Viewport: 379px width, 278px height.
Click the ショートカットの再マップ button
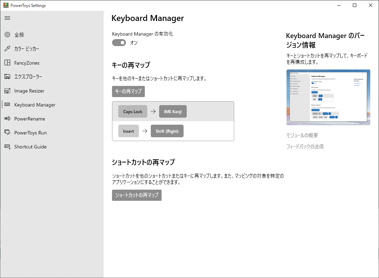pyautogui.click(x=137, y=195)
